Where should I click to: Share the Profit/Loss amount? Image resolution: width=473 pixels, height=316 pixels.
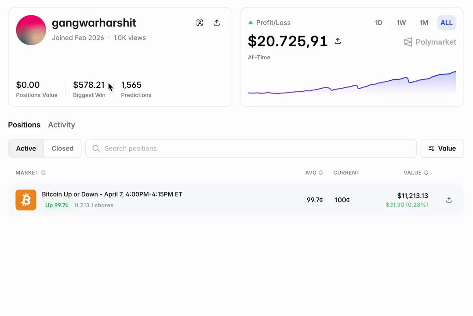(x=338, y=41)
